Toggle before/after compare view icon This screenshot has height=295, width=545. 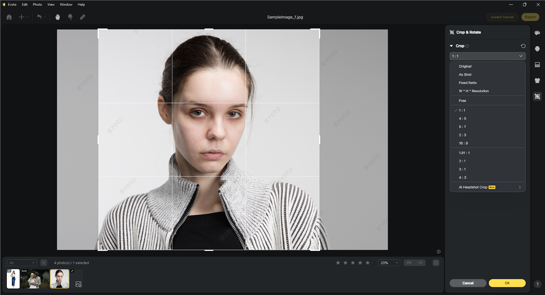[436, 263]
